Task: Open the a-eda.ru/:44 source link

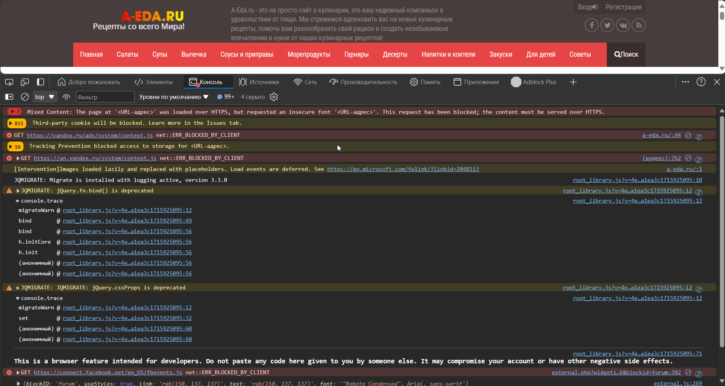Action: tap(662, 135)
